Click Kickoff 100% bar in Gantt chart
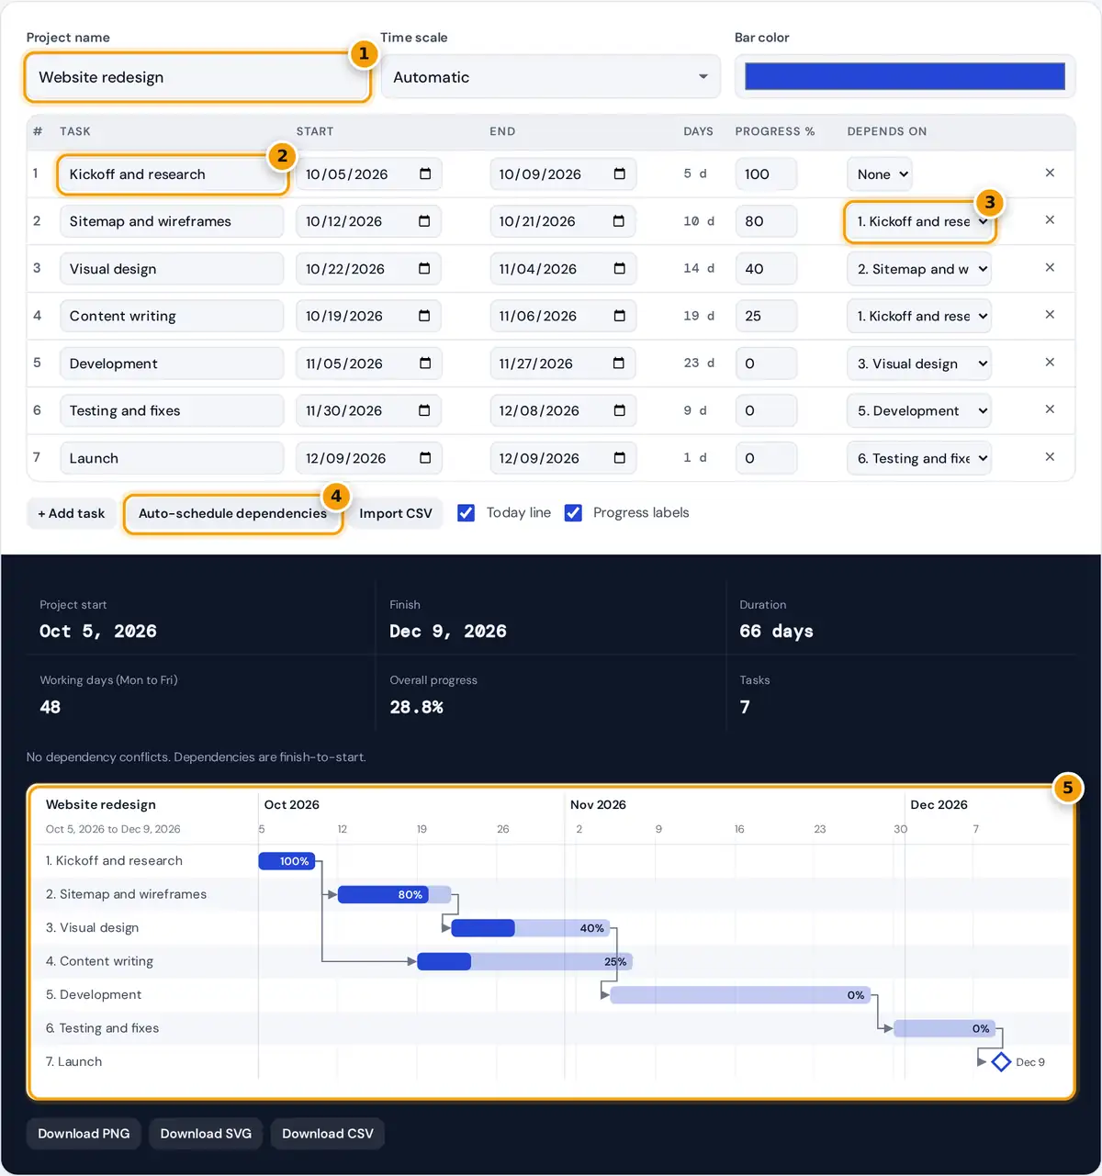 [287, 861]
